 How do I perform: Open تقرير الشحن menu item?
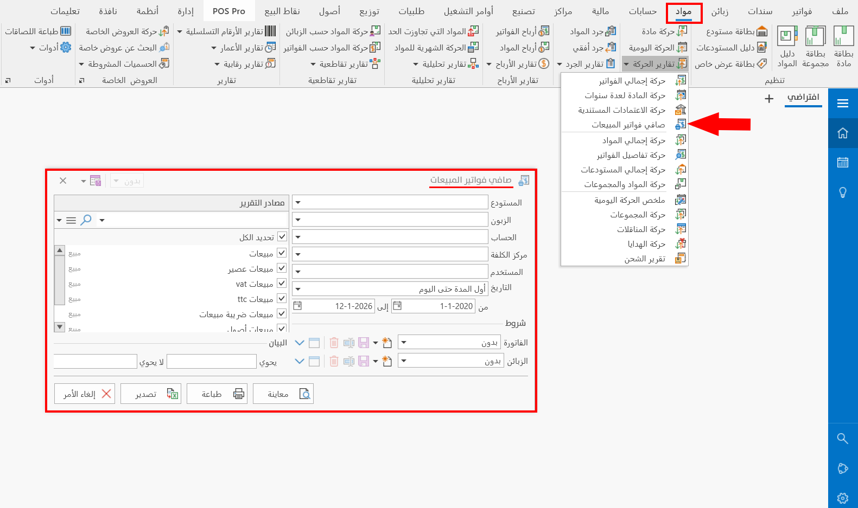click(625, 259)
